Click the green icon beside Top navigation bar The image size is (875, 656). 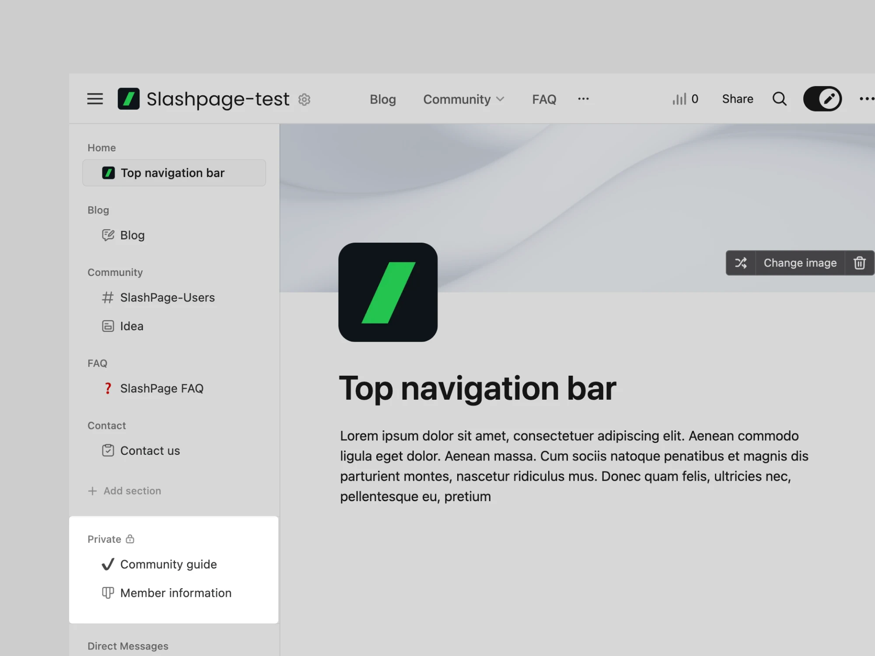tap(108, 173)
